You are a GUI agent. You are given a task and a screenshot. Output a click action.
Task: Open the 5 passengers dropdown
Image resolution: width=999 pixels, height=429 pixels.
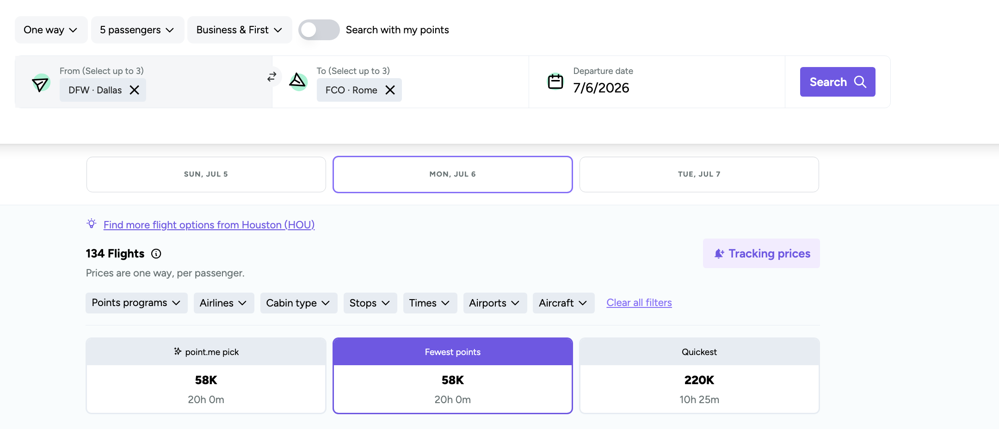coord(137,30)
